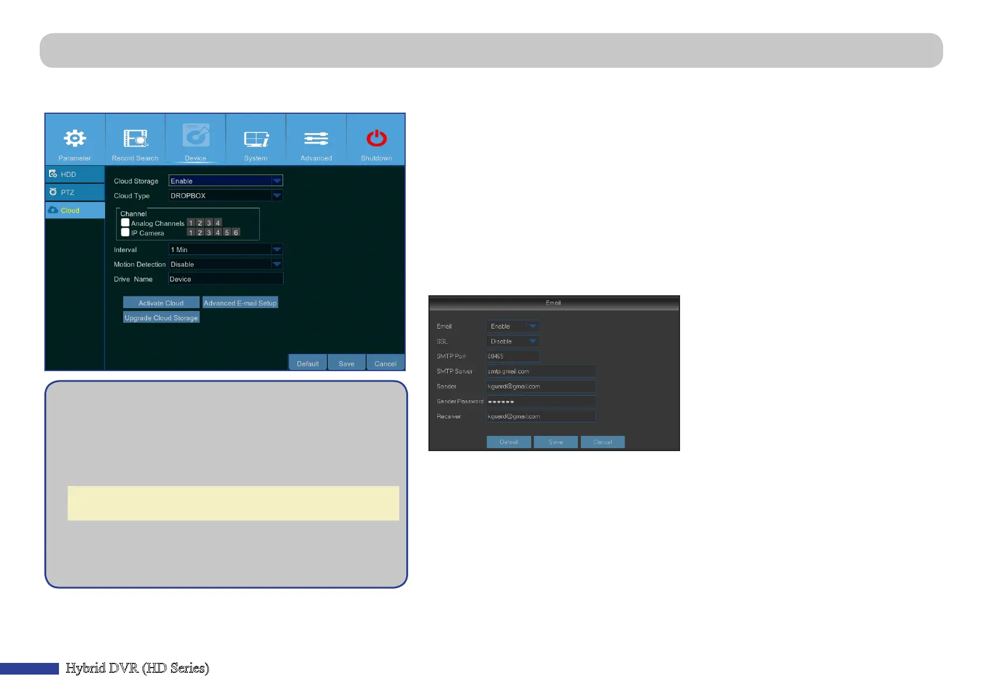Open the Parameter gear icon
The width and height of the screenshot is (983, 695).
pyautogui.click(x=75, y=139)
